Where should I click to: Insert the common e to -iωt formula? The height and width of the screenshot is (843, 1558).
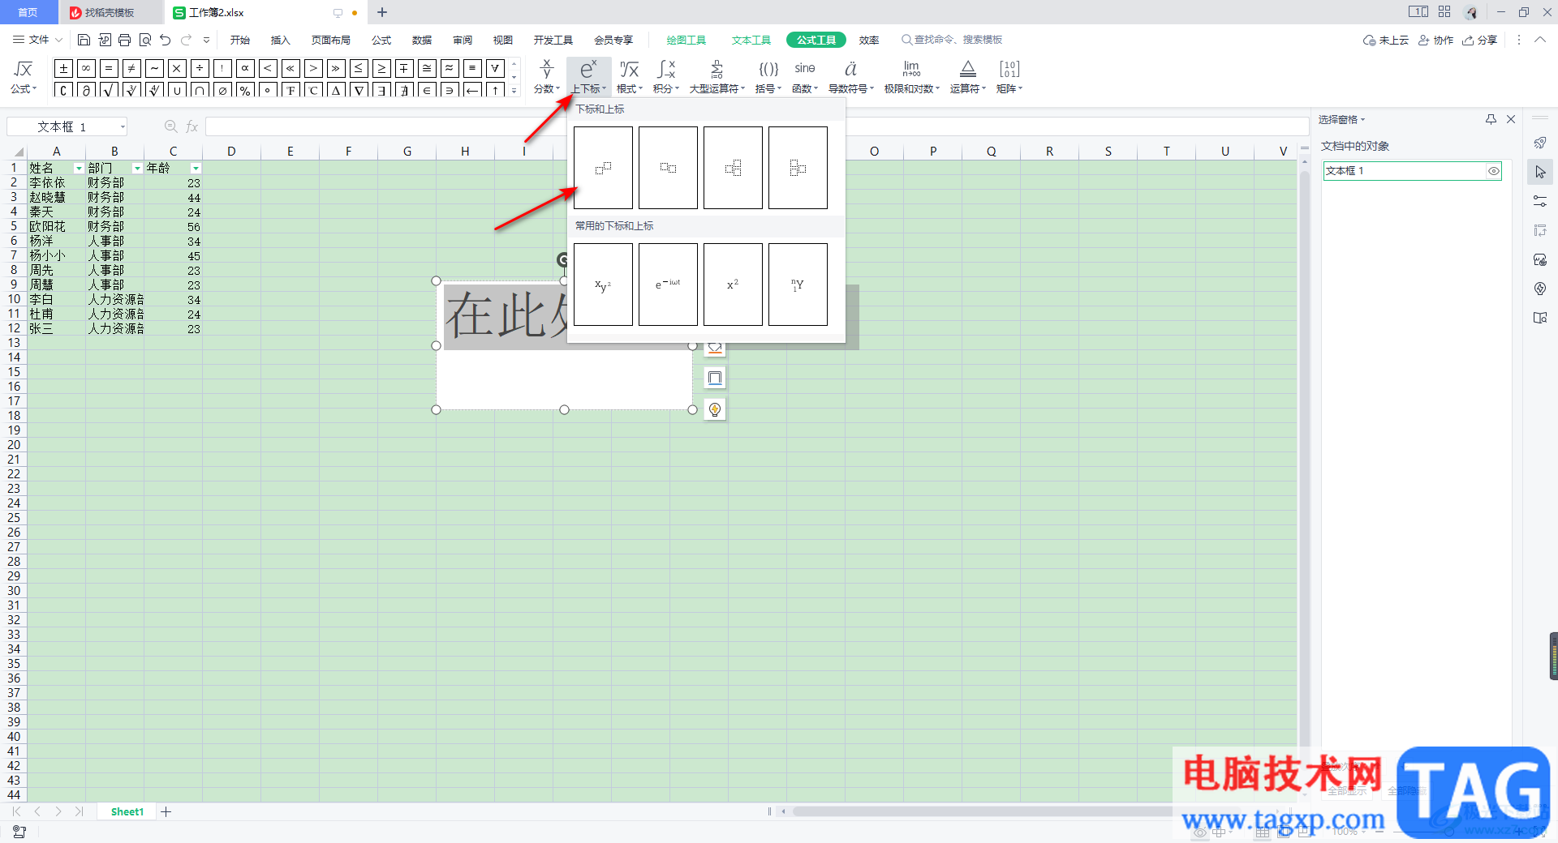tap(668, 285)
